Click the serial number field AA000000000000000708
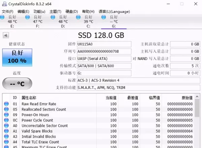The width and height of the screenshot is (202, 148). coord(104,52)
